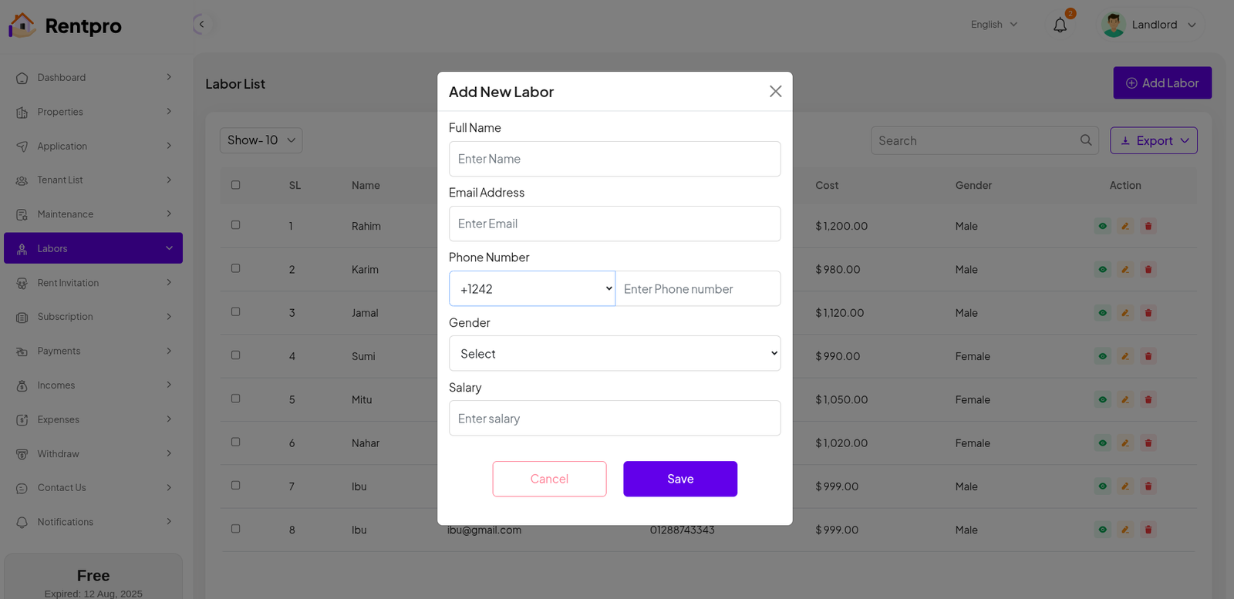
Task: Click the Rentpro house logo
Action: (22, 25)
